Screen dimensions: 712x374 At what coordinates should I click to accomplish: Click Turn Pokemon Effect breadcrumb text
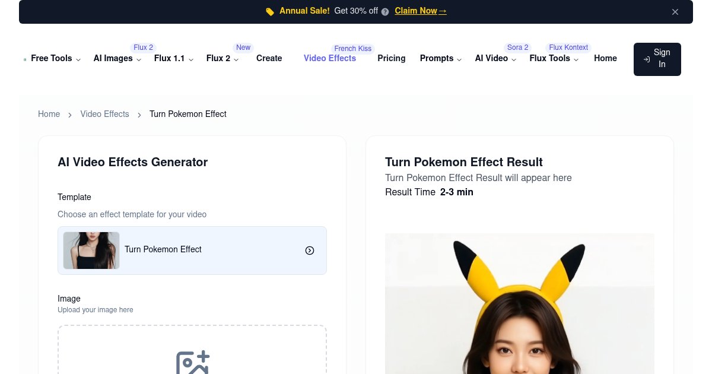pos(188,114)
